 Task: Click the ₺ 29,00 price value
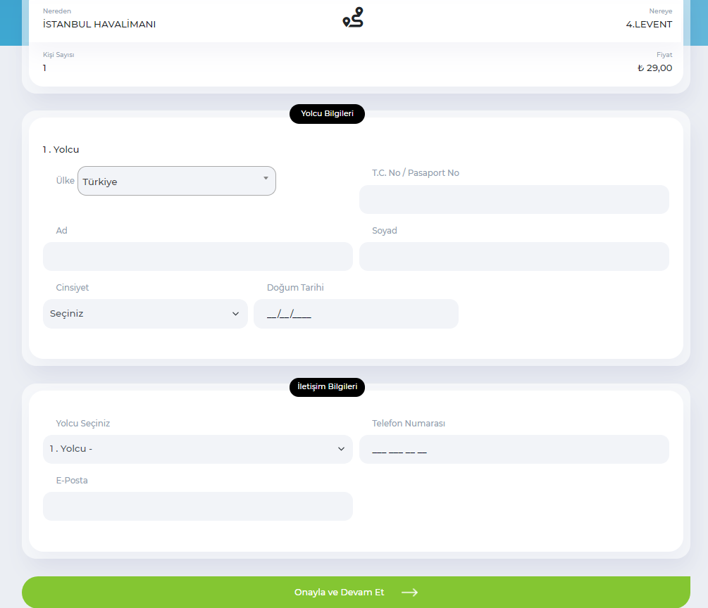coord(654,68)
